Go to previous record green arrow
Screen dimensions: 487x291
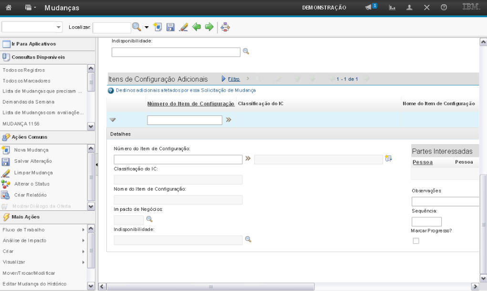coord(196,28)
